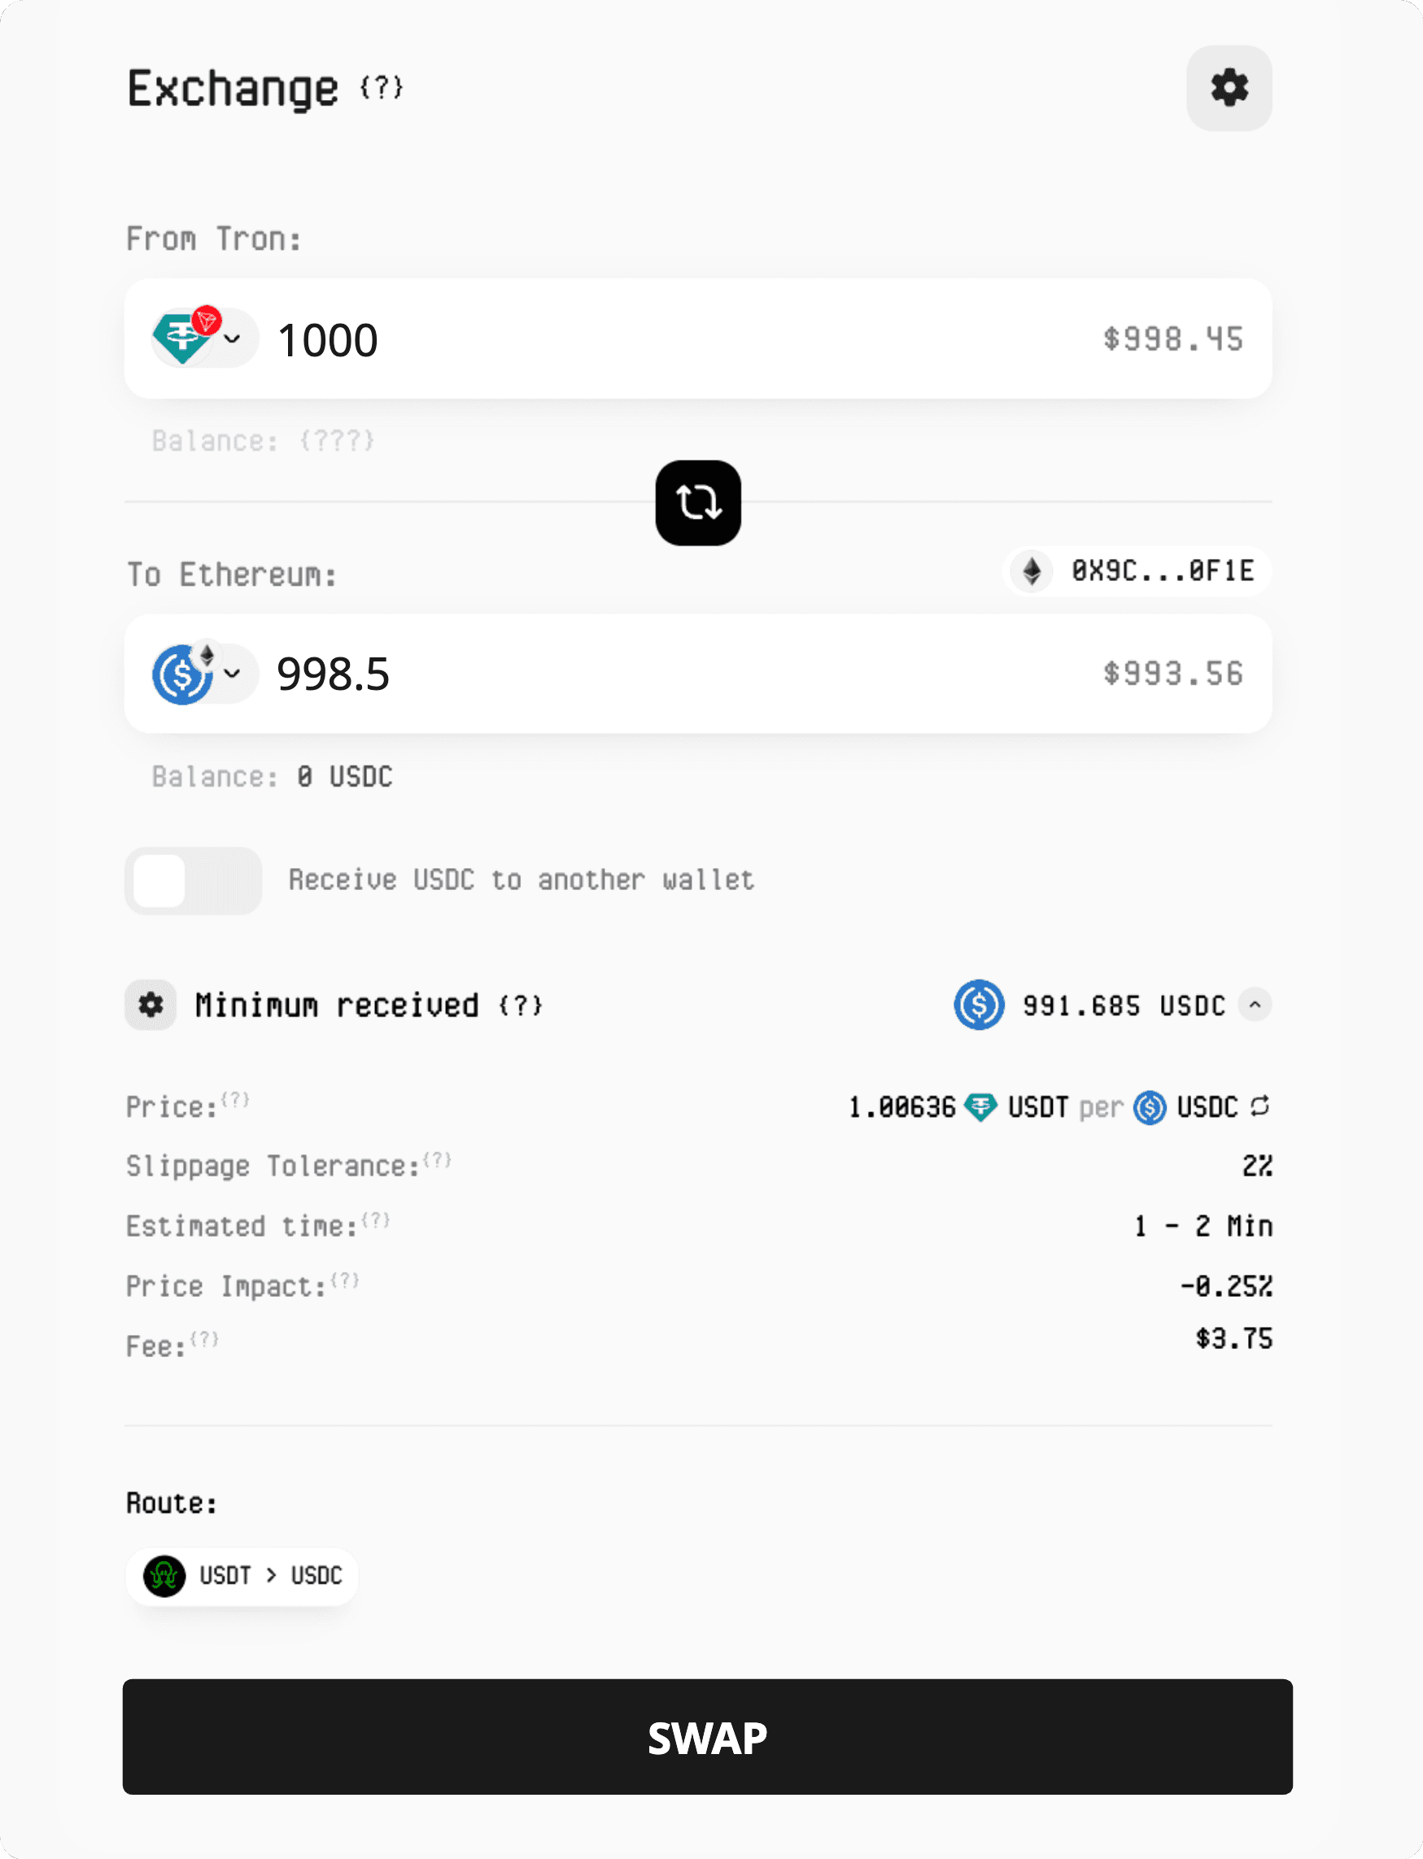Viewport: 1423px width, 1859px height.
Task: Refresh the price with the circular arrows icon
Action: click(1262, 1106)
